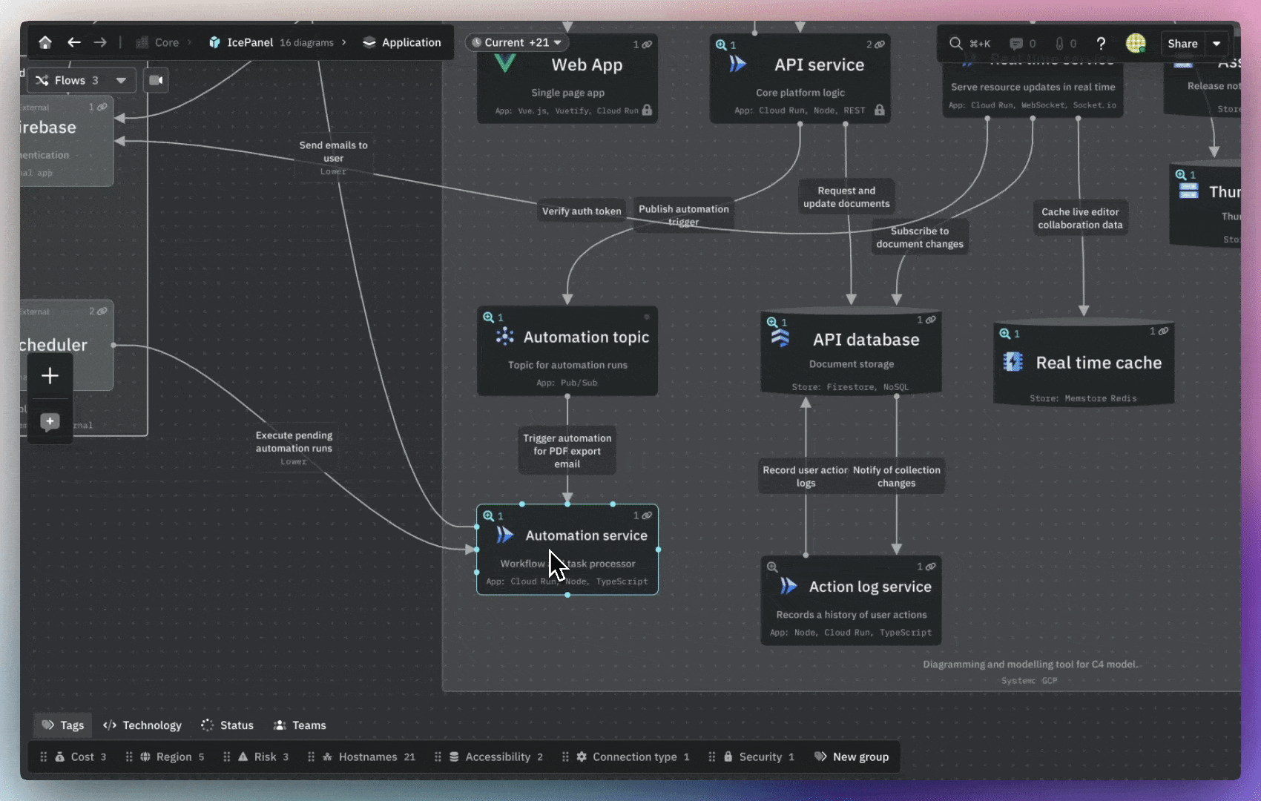Toggle the Accessibility tag group
The height and width of the screenshot is (801, 1261).
(x=496, y=756)
